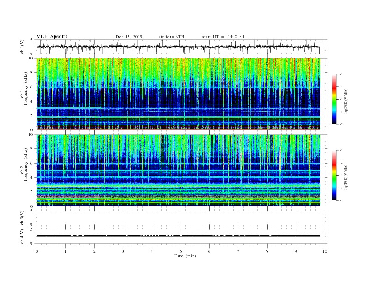Image resolution: width=366 pixels, height=282 pixels.
Task: Click the time-axis tick label "7"
Action: (238, 251)
